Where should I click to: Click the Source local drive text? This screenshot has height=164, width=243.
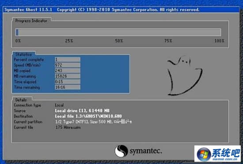click(82, 111)
